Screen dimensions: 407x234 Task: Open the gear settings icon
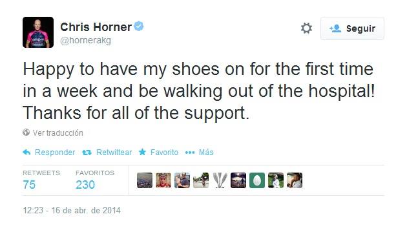306,28
